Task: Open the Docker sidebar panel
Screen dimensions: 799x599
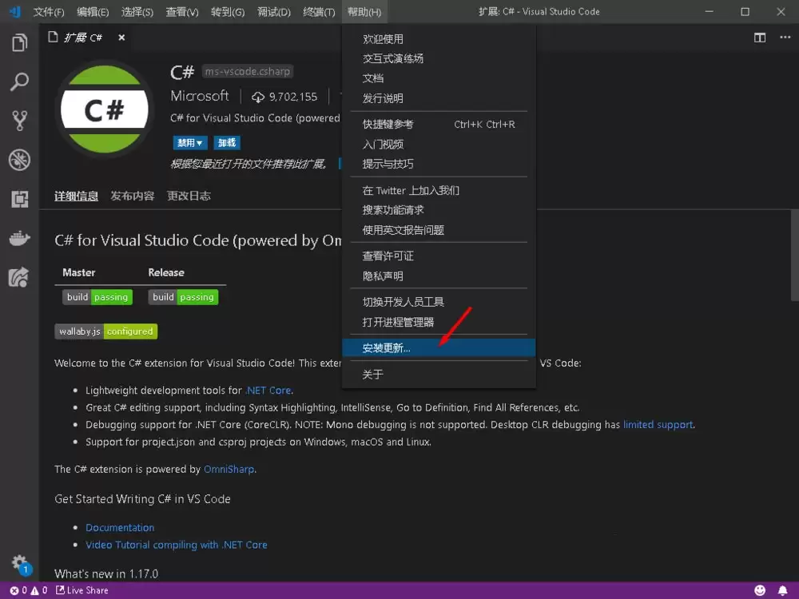Action: click(x=20, y=238)
